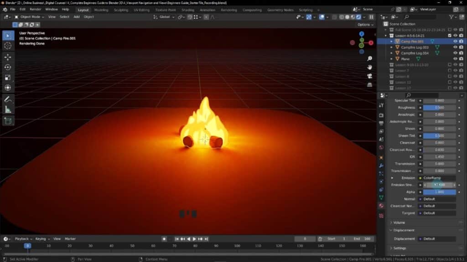This screenshot has width=467, height=262.
Task: Open timeline Marker menu
Action: 70,239
